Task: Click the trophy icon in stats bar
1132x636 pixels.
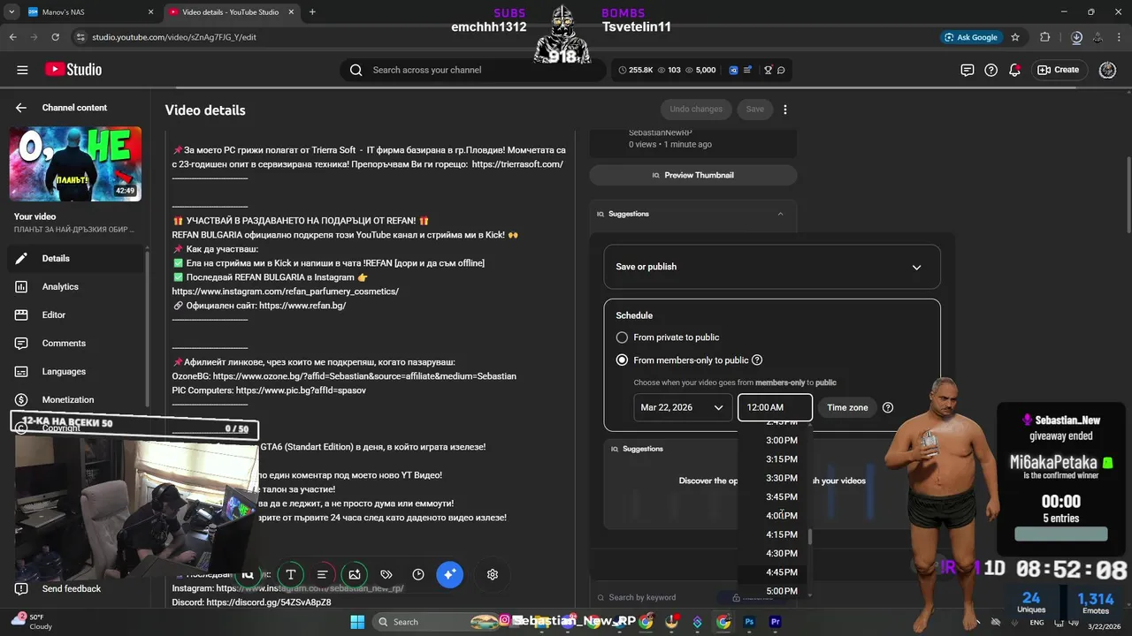Action: pyautogui.click(x=768, y=70)
